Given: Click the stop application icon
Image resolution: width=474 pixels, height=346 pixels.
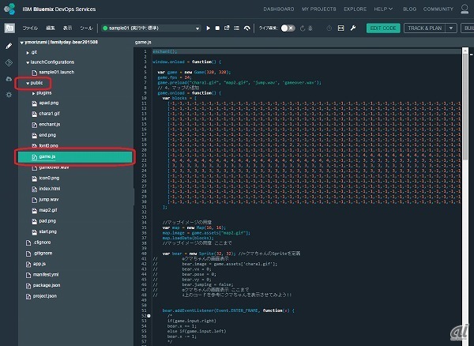Looking at the screenshot, I should (x=219, y=28).
